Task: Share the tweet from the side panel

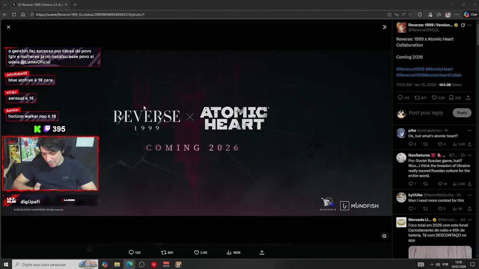Action: click(x=468, y=98)
